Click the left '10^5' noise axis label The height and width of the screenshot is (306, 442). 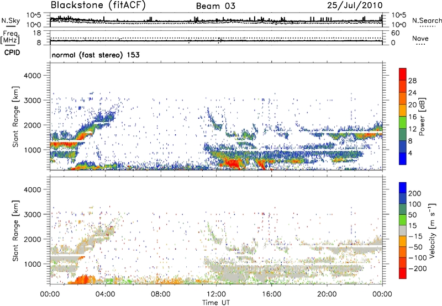click(x=34, y=15)
